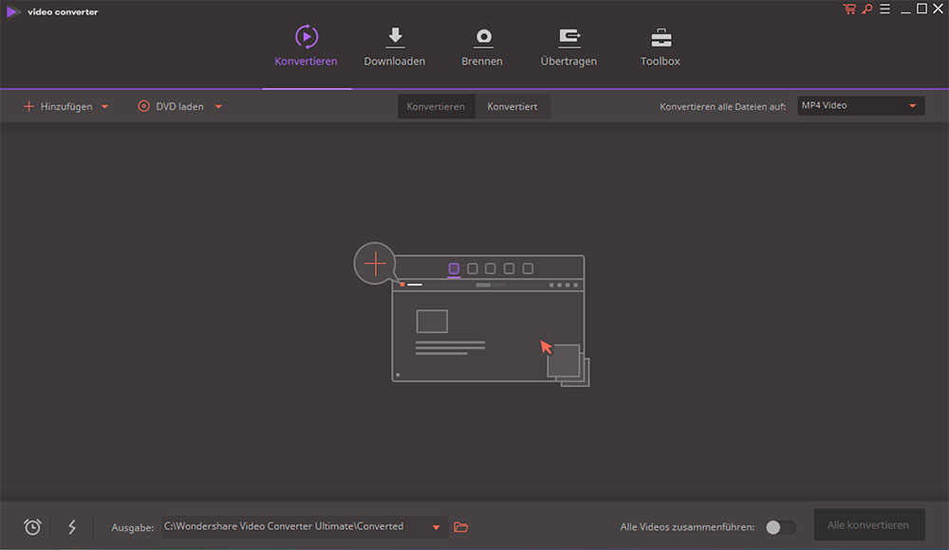Open the MP4 Video format dropdown
949x550 pixels.
pyautogui.click(x=861, y=106)
